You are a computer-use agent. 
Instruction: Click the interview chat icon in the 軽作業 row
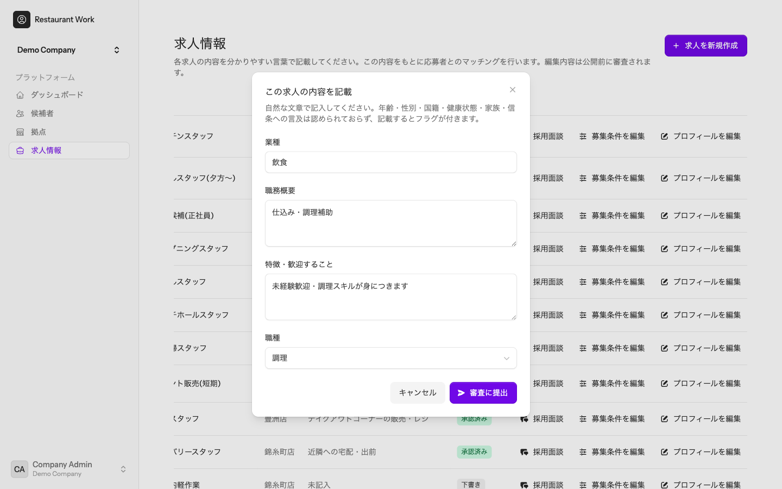tap(524, 485)
